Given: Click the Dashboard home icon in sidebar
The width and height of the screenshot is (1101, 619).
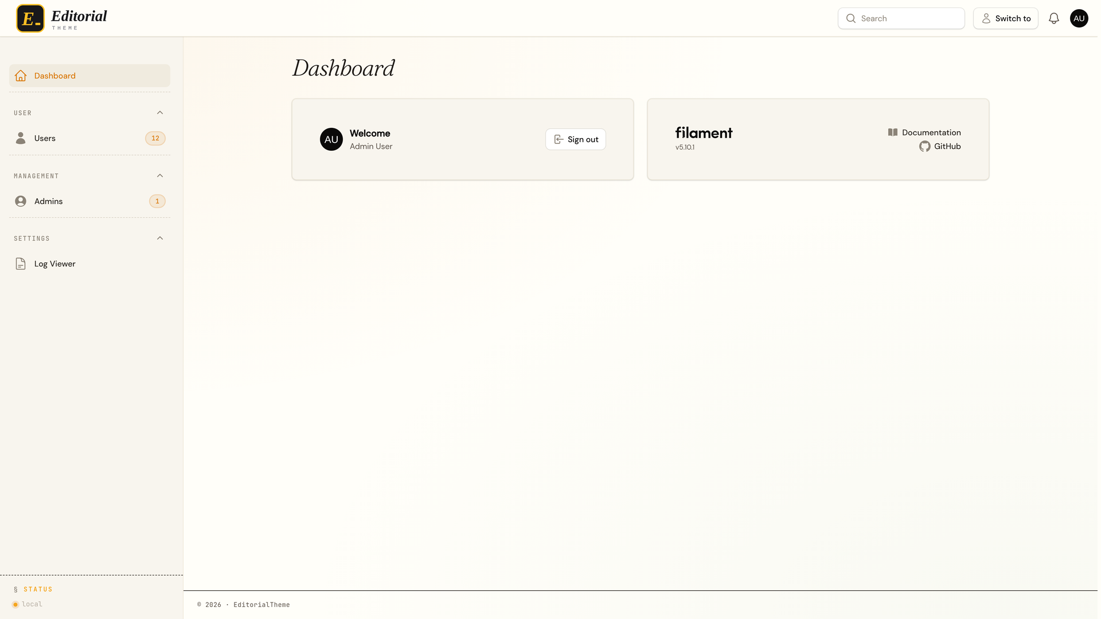Looking at the screenshot, I should point(21,76).
